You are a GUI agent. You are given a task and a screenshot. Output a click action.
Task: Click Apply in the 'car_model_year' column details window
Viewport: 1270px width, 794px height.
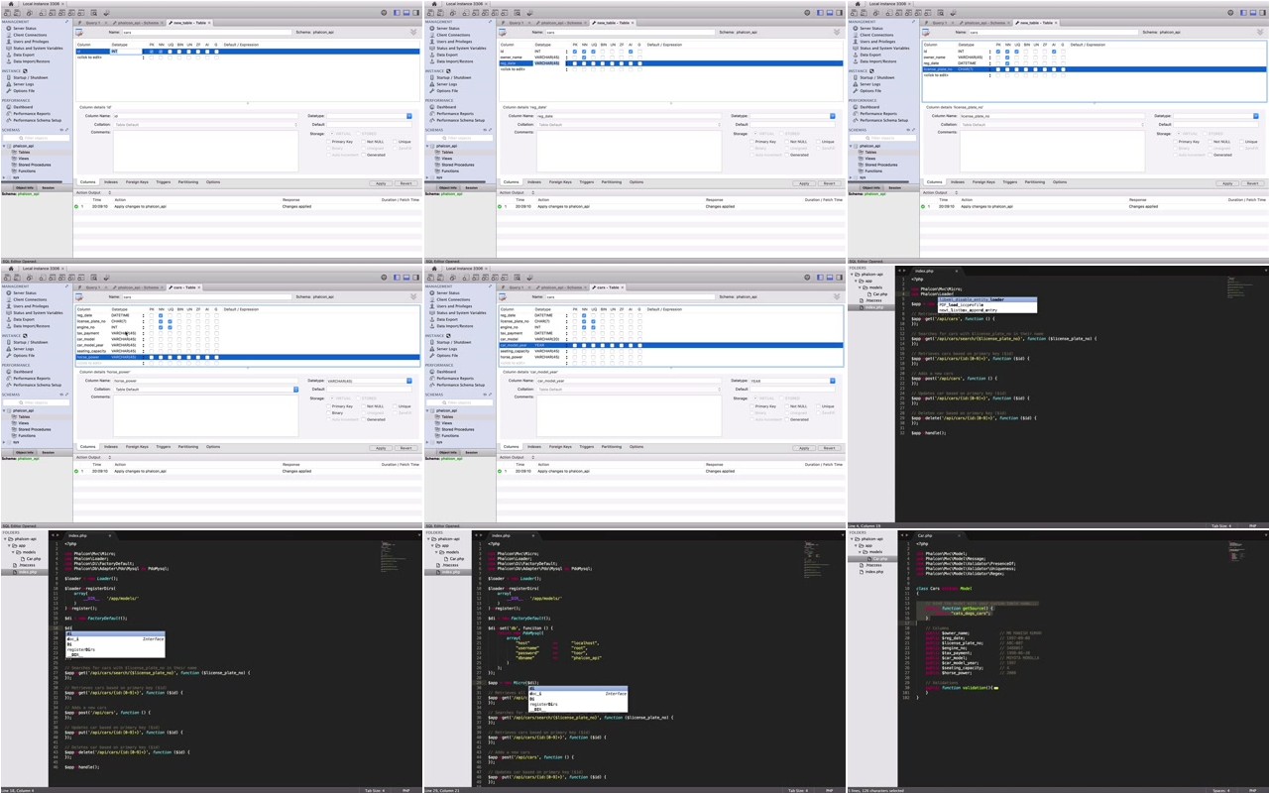point(804,448)
